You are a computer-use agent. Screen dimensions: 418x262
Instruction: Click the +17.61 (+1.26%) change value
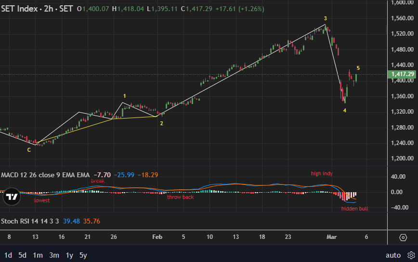point(240,9)
